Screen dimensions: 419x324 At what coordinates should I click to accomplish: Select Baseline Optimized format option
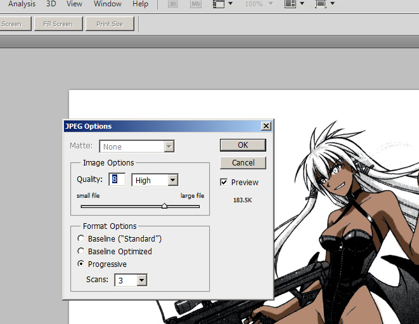pyautogui.click(x=81, y=251)
